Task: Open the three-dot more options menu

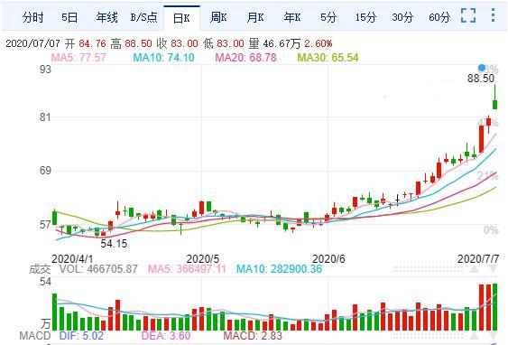Action: click(x=493, y=15)
